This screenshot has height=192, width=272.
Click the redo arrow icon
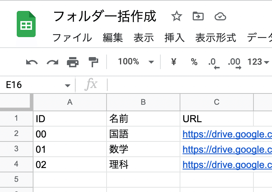tap(52, 62)
